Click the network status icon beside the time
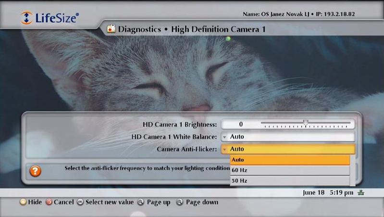The image size is (384, 217). pyautogui.click(x=361, y=192)
